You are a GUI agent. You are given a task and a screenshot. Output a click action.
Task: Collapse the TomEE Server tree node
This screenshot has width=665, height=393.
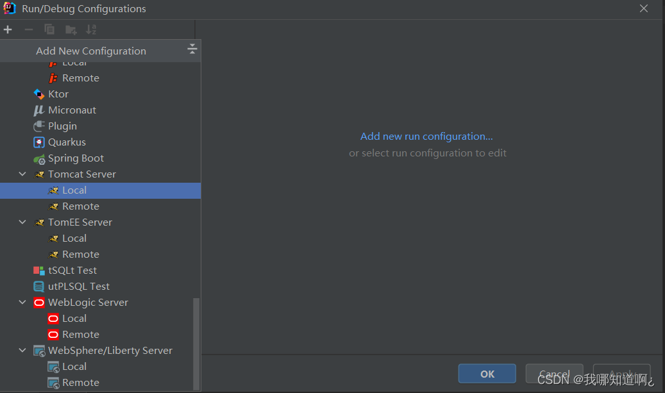point(22,222)
